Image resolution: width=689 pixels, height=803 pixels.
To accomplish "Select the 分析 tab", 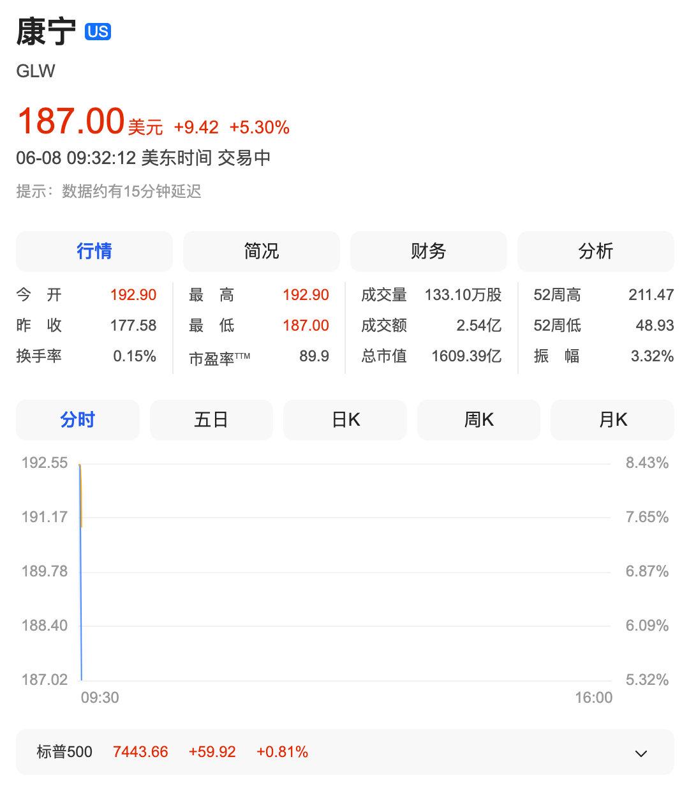I will click(x=596, y=251).
